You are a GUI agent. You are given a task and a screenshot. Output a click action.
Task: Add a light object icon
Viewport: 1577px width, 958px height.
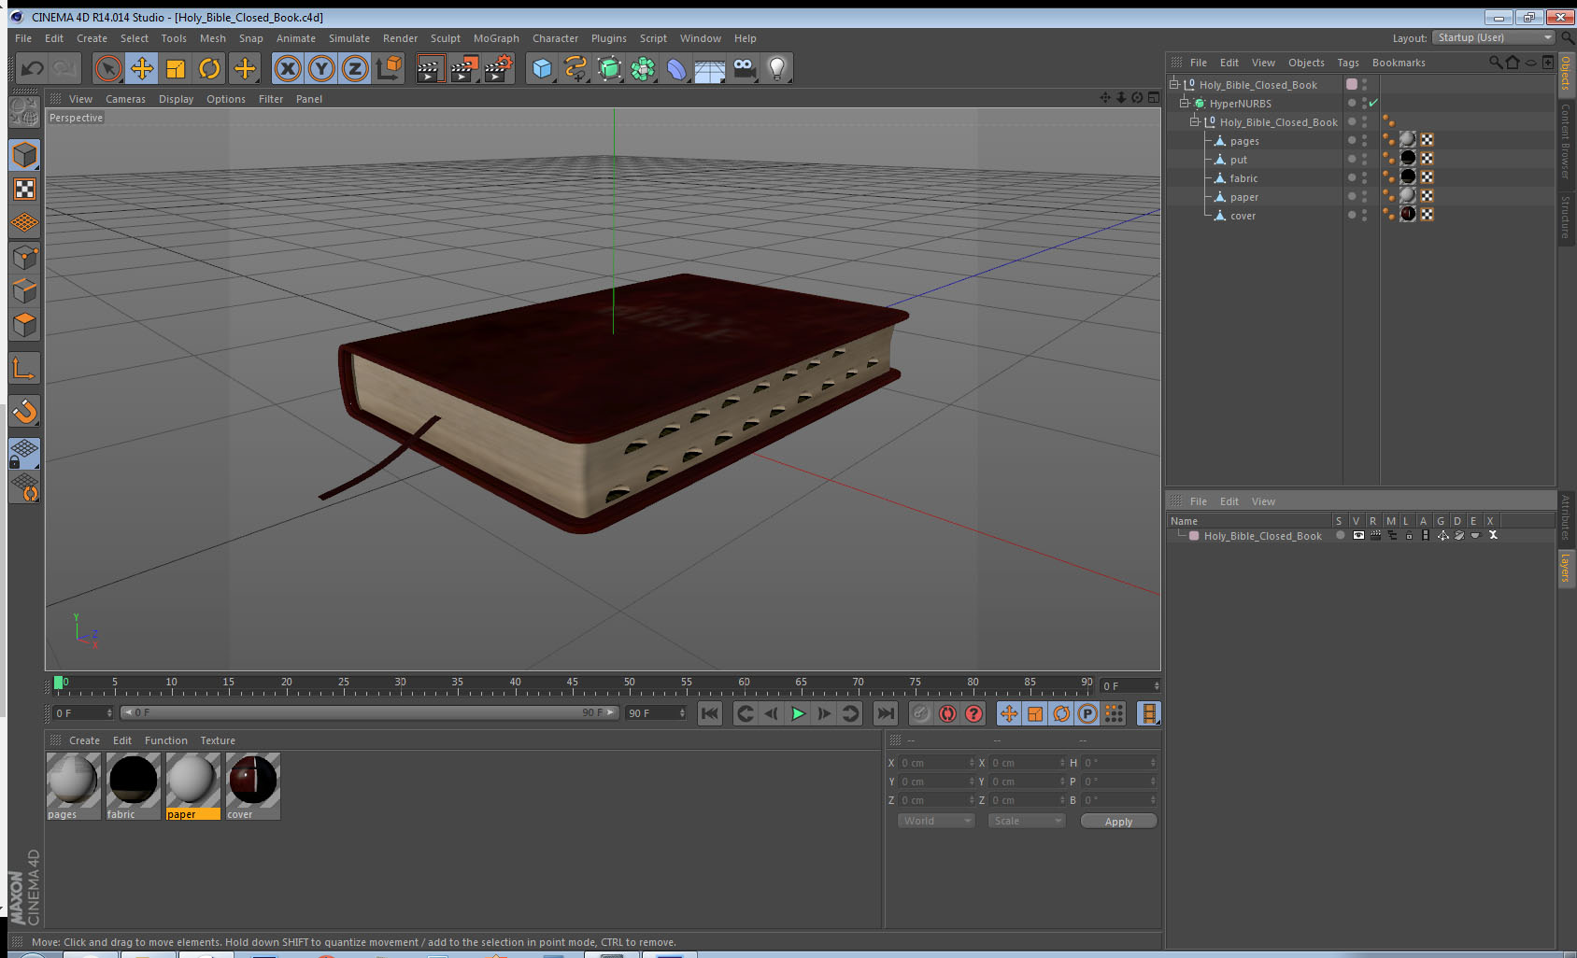[x=777, y=68]
